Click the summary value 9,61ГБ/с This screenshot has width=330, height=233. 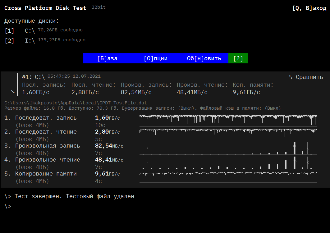point(246,92)
